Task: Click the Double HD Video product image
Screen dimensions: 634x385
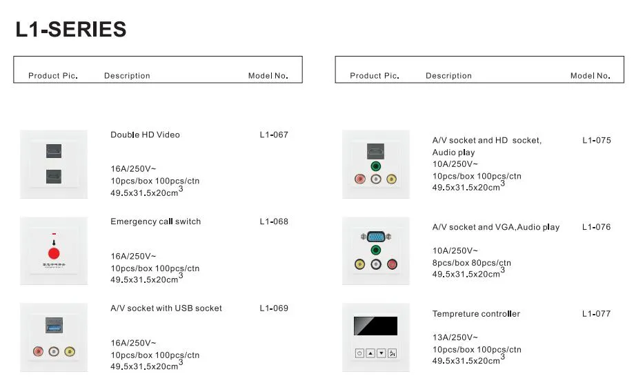Action: pos(54,164)
